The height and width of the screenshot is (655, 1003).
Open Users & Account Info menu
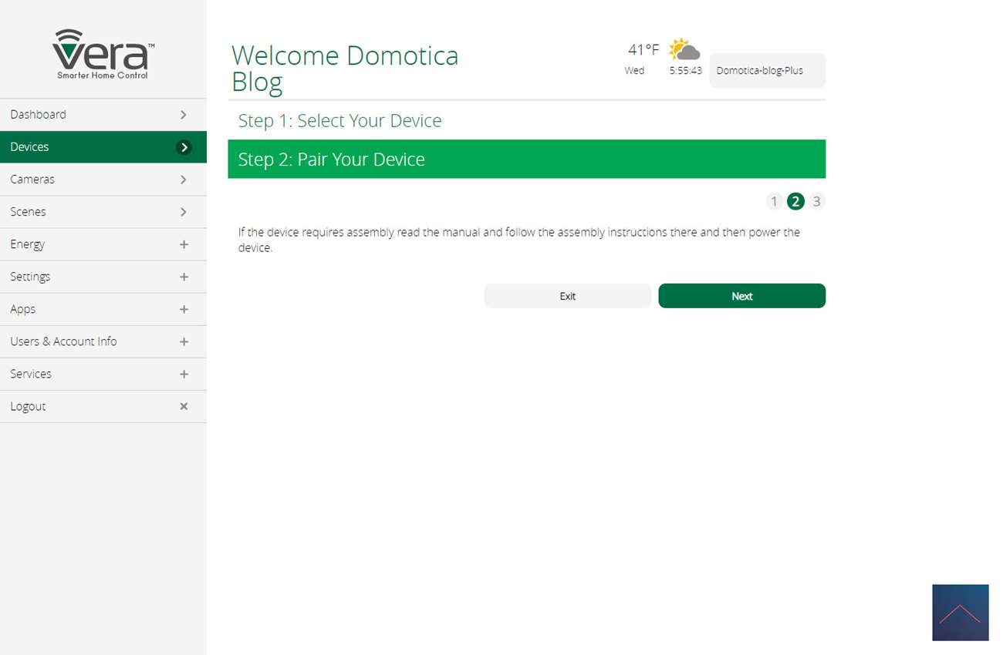coord(64,341)
